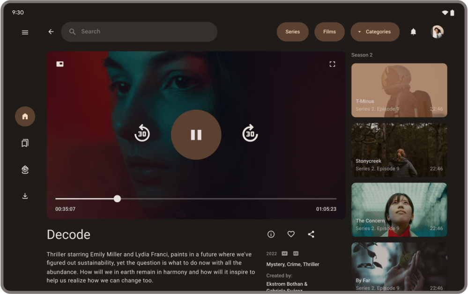Pause the video playback

[196, 135]
